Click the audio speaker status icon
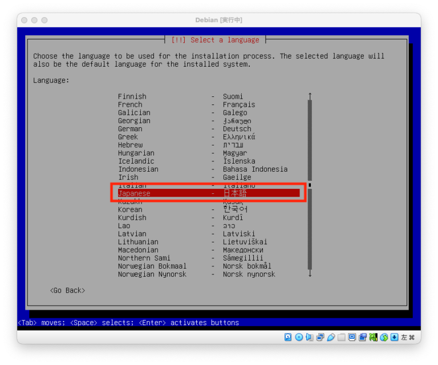The width and height of the screenshot is (438, 365). coord(310,337)
